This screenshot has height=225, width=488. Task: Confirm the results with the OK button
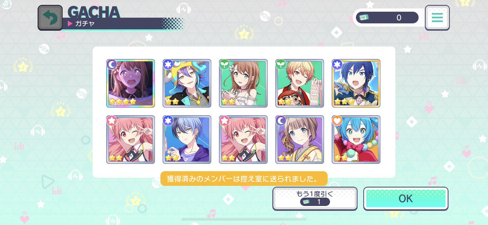pos(406,199)
